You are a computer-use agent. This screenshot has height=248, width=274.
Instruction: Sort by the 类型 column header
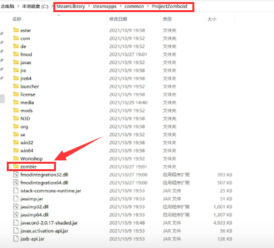167,19
